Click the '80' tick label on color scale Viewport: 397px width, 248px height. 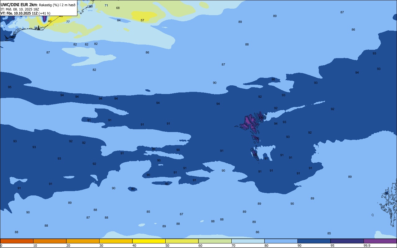pos(266,246)
